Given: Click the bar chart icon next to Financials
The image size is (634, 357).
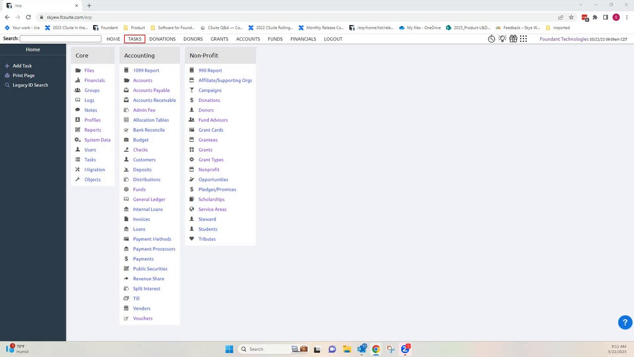Looking at the screenshot, I should click(x=78, y=80).
